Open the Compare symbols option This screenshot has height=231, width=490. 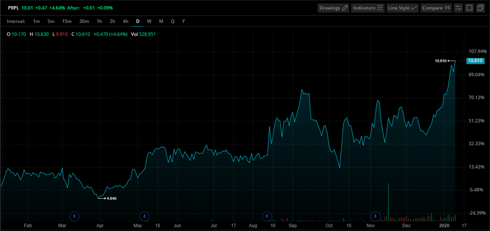click(436, 8)
